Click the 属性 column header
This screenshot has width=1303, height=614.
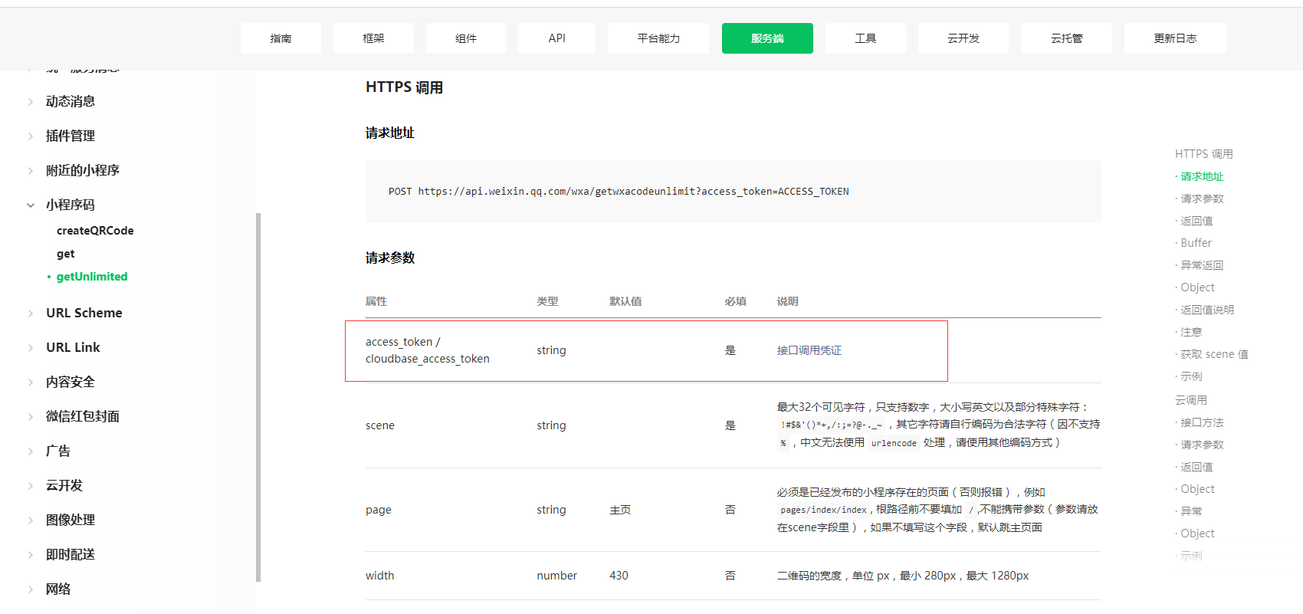pyautogui.click(x=376, y=301)
